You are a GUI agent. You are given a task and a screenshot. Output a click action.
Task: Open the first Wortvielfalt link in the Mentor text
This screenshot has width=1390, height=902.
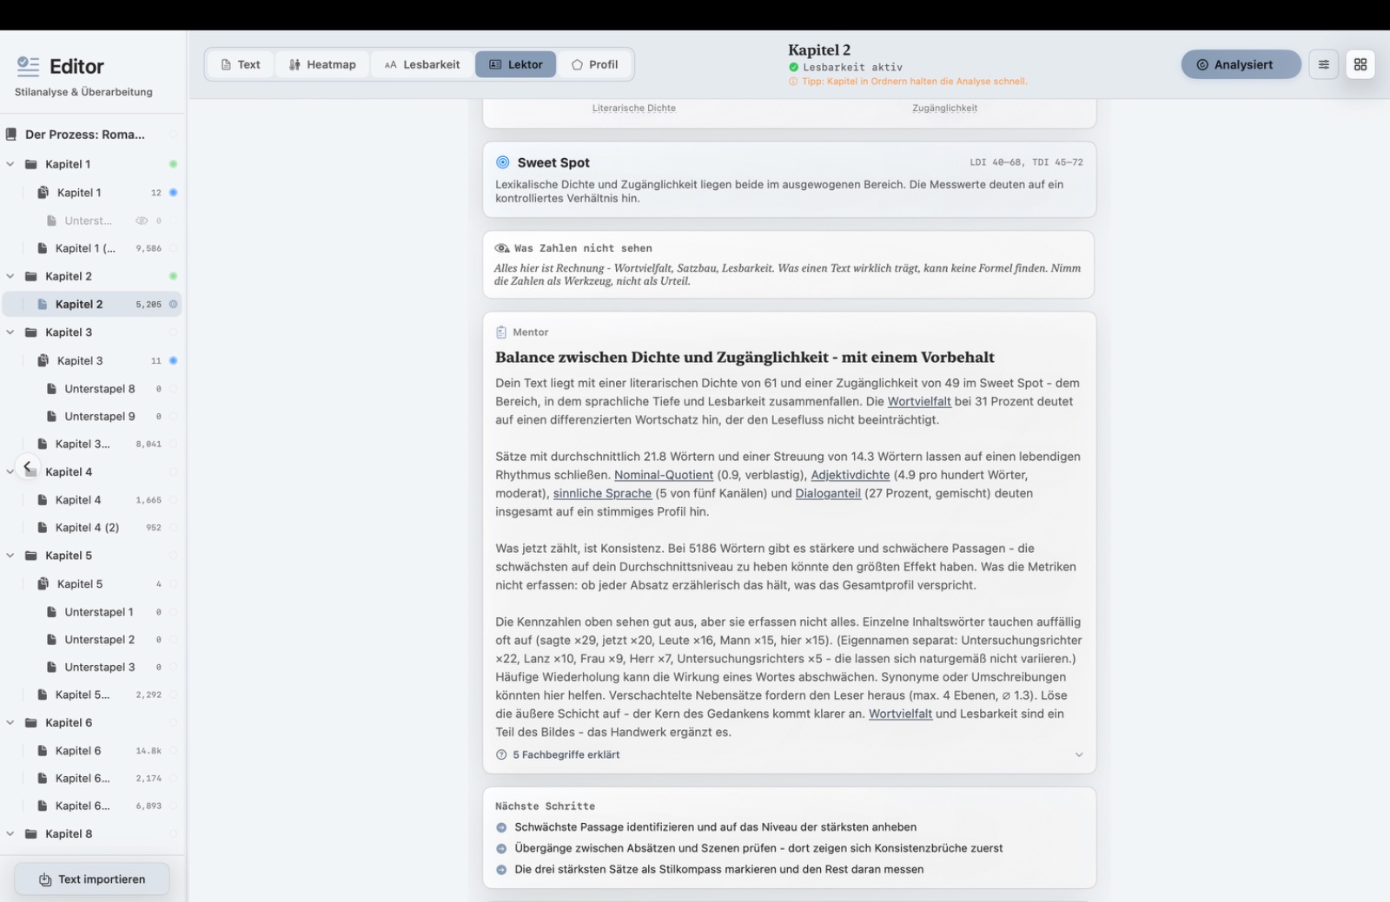(x=919, y=402)
